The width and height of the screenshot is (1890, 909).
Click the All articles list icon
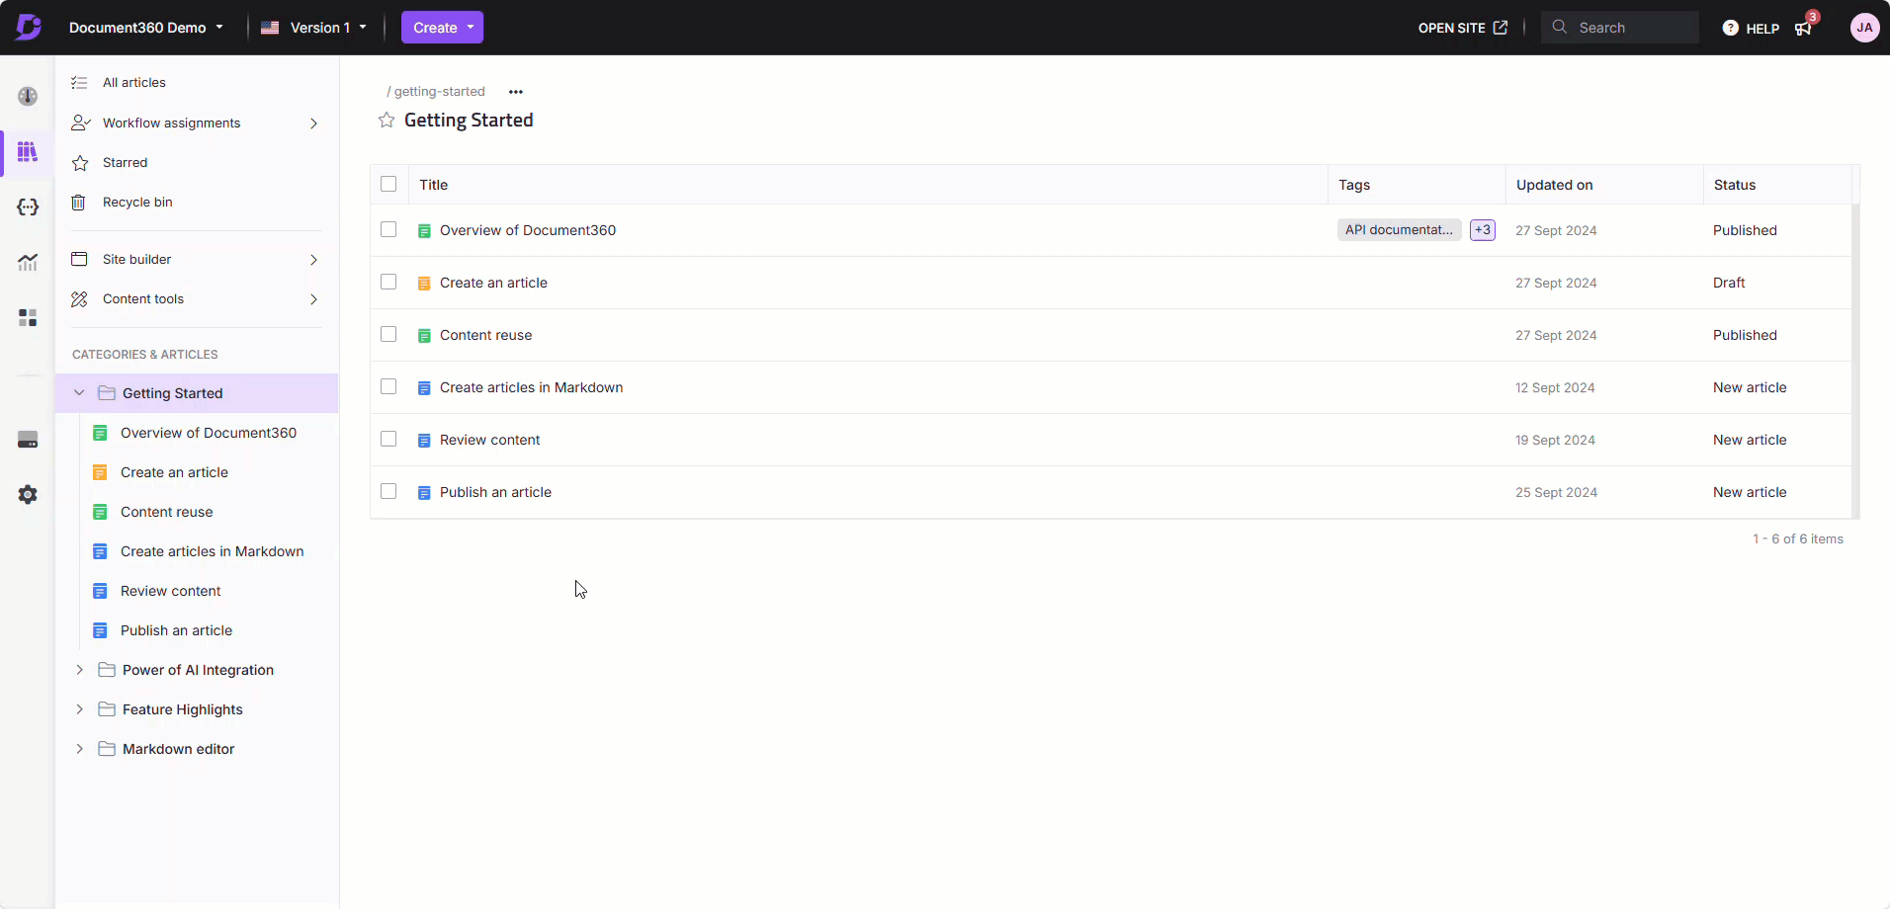point(79,83)
